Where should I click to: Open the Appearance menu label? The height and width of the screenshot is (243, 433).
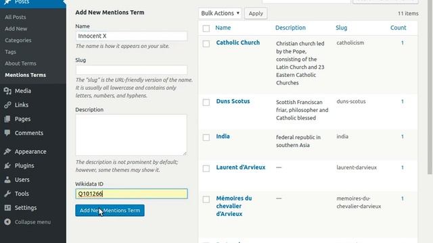tap(30, 152)
